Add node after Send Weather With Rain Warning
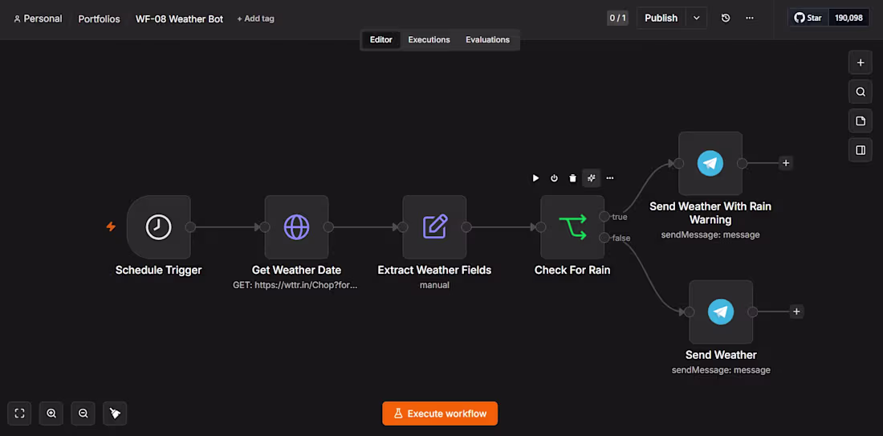883x436 pixels. (x=786, y=163)
